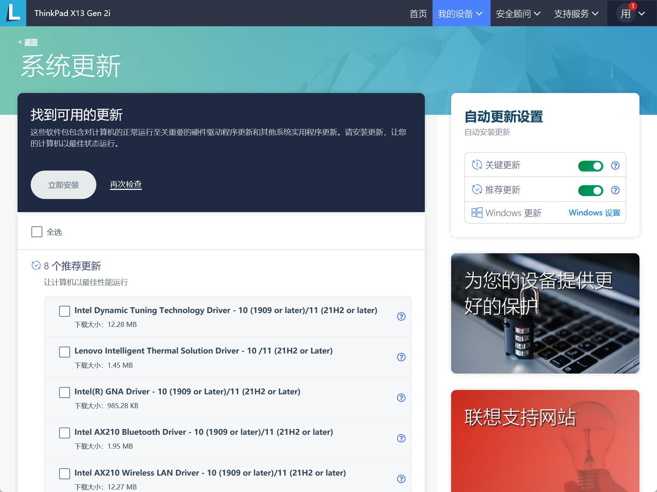Screen dimensions: 657x492
Task: Expand the user account chevron
Action: (642, 13)
